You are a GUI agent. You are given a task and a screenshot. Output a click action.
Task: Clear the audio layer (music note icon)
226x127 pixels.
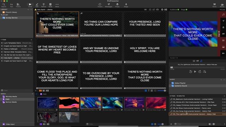pos(223,14)
